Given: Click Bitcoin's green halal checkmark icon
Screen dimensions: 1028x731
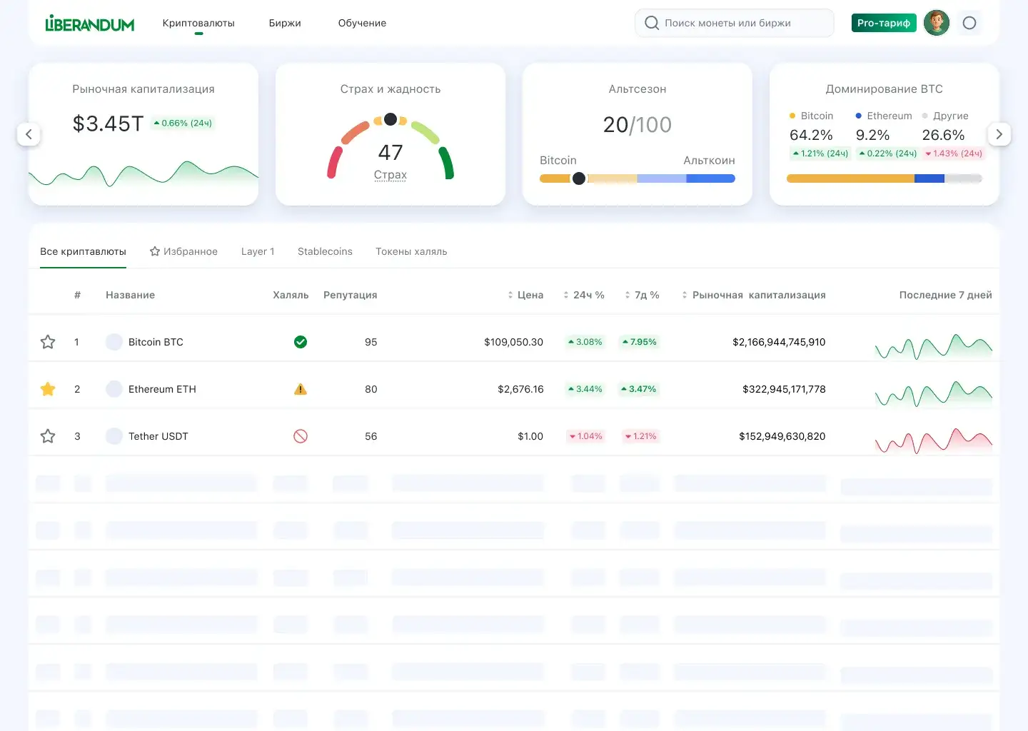Looking at the screenshot, I should coord(301,342).
